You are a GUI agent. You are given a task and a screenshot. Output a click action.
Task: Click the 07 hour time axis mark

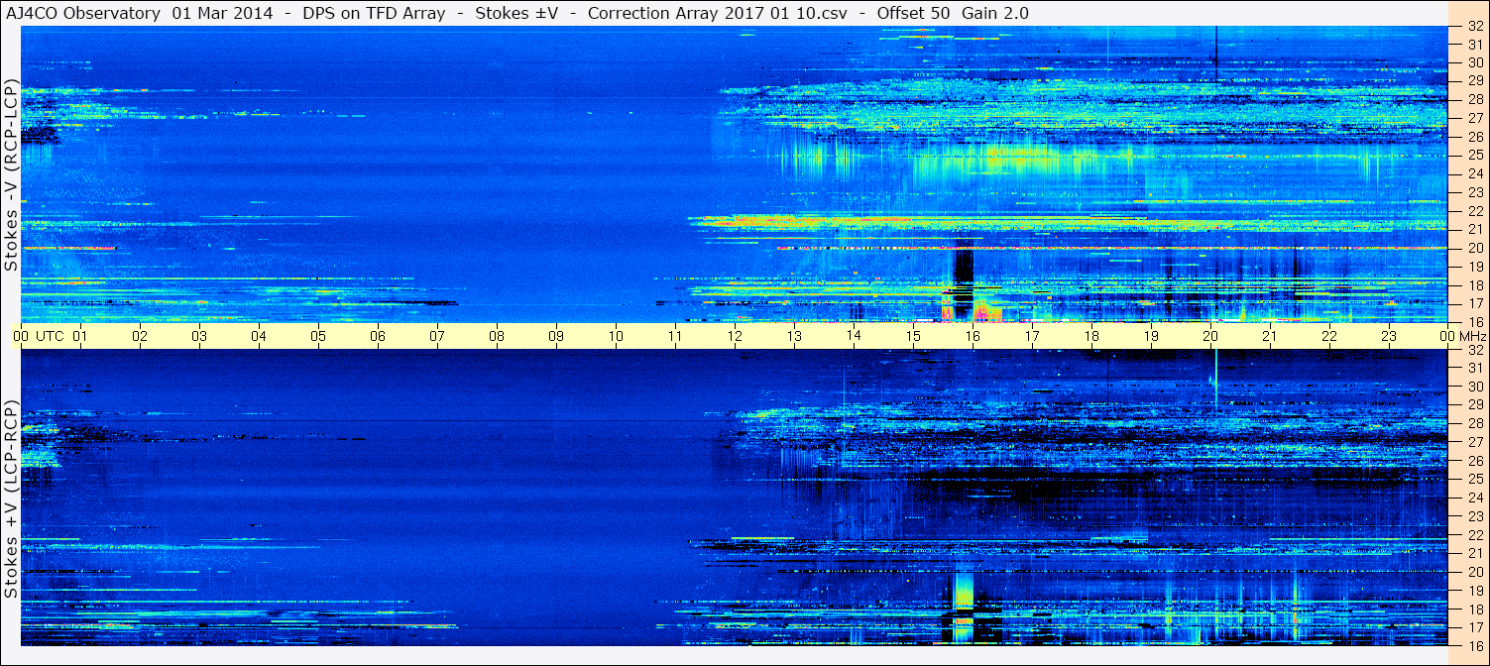coord(437,336)
